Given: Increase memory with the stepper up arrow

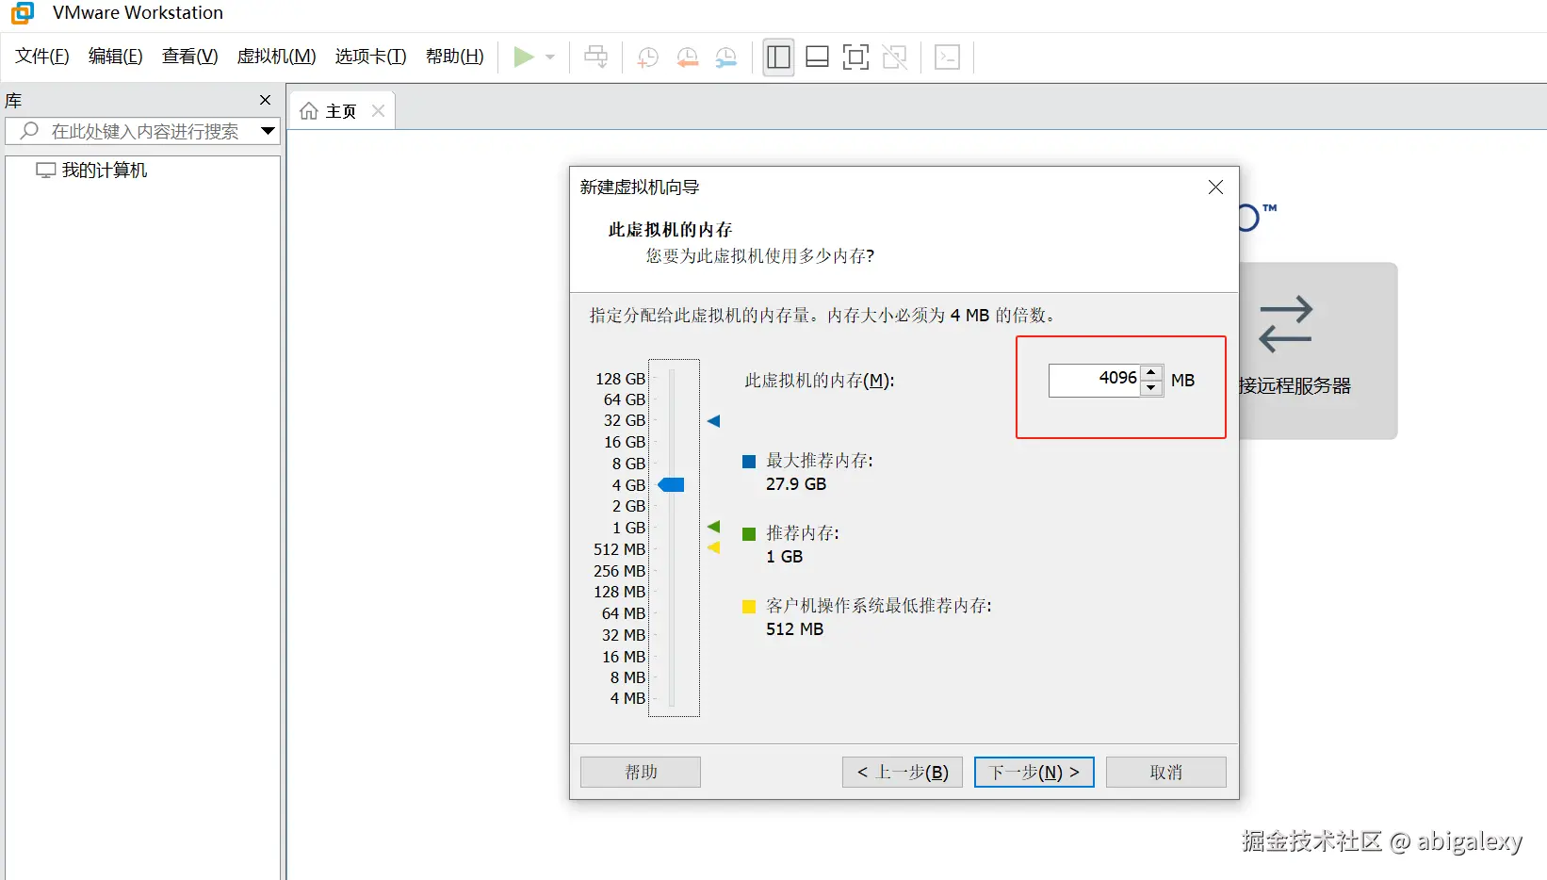Looking at the screenshot, I should (x=1151, y=372).
